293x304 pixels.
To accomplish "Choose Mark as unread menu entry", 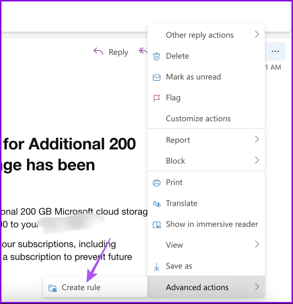I will click(x=193, y=77).
